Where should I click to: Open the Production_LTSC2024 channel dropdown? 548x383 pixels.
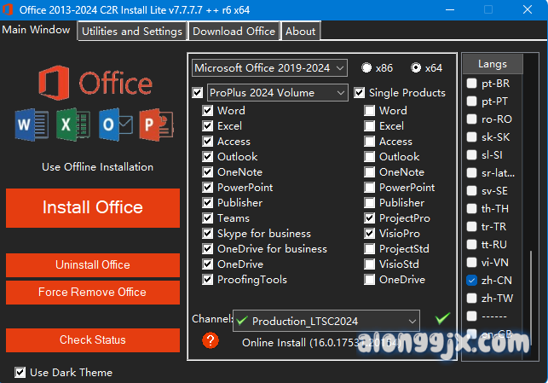click(326, 321)
